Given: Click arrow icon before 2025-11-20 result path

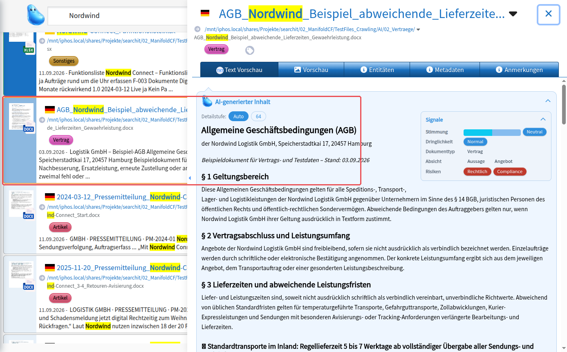Looking at the screenshot, I should tap(42, 278).
